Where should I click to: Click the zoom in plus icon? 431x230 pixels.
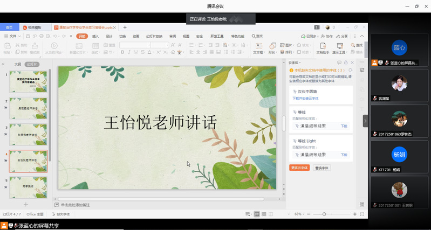(353, 214)
